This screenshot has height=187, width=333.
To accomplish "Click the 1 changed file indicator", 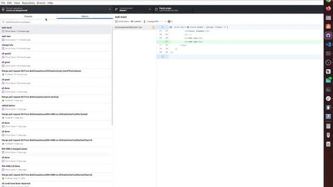I will click(151, 21).
